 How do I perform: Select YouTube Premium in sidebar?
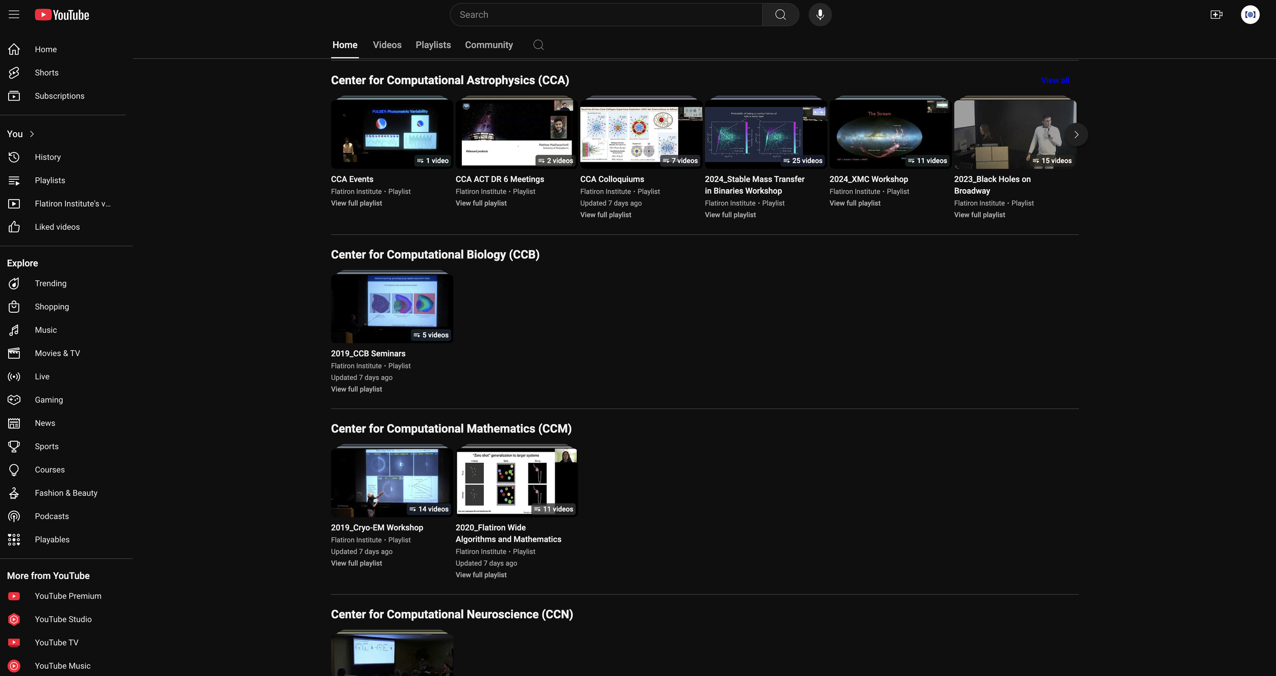(x=63, y=596)
